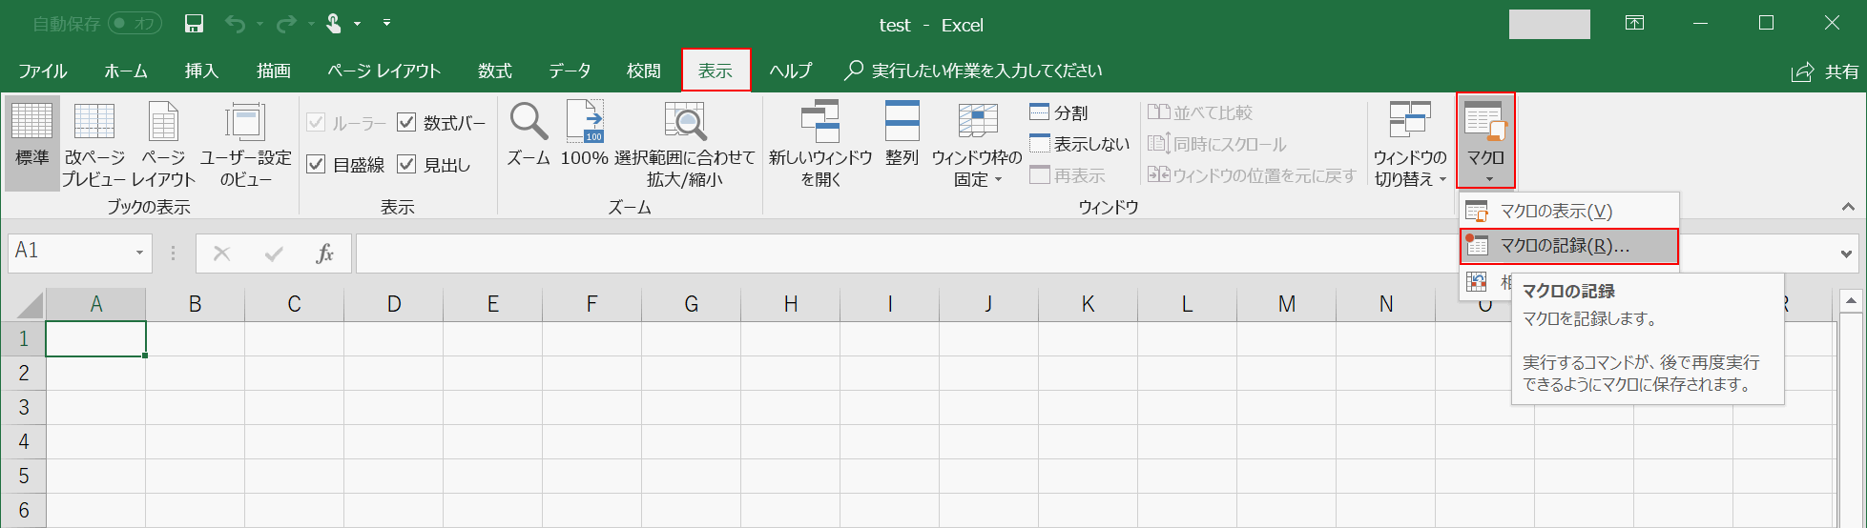Choose マクロの記録(R)... menu item
The height and width of the screenshot is (528, 1867).
click(1568, 246)
